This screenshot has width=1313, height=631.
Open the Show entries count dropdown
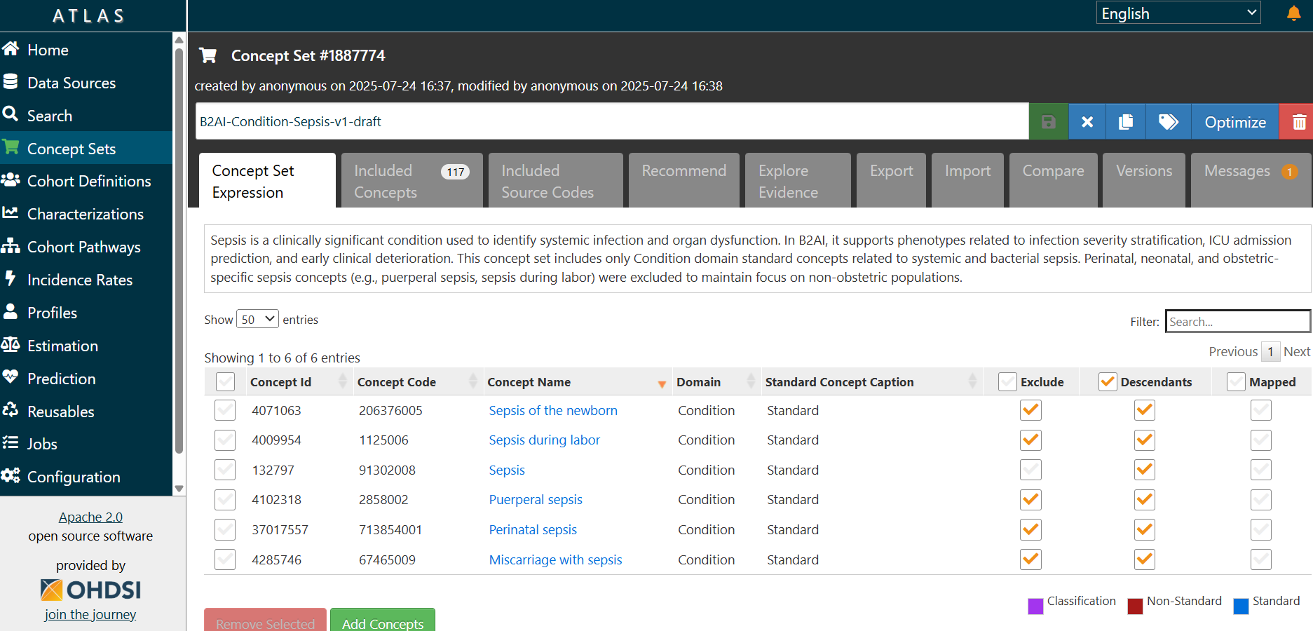pos(257,320)
